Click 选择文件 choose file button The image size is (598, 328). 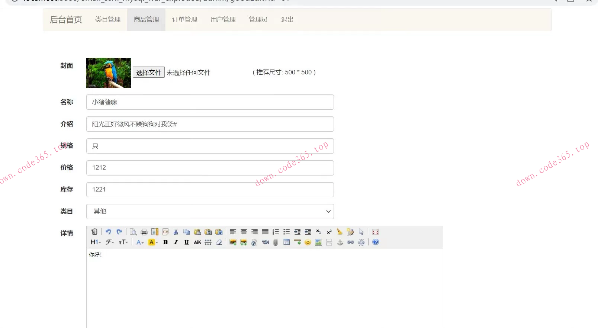[x=149, y=72]
